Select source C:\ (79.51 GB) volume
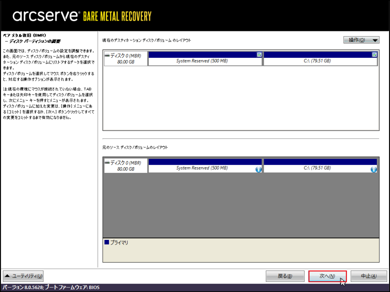The image size is (390, 292). [x=317, y=168]
